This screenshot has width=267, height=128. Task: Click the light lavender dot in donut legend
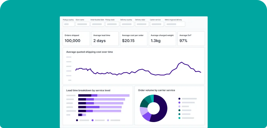pyautogui.click(x=179, y=106)
